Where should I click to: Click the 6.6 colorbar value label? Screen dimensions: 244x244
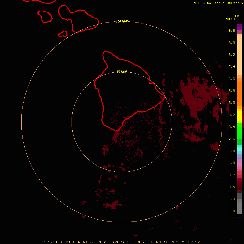click(x=232, y=79)
